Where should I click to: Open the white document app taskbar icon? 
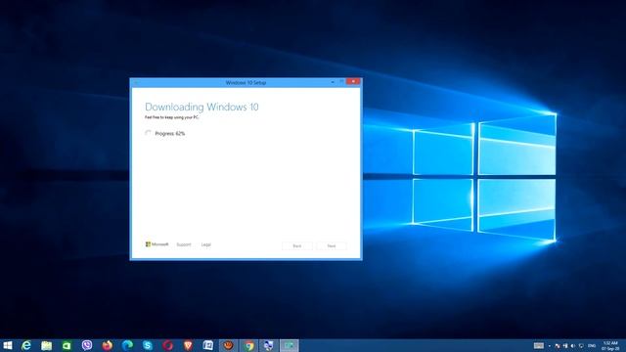208,345
